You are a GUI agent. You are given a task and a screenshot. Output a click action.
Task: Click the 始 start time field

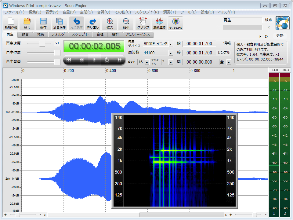click(x=199, y=44)
